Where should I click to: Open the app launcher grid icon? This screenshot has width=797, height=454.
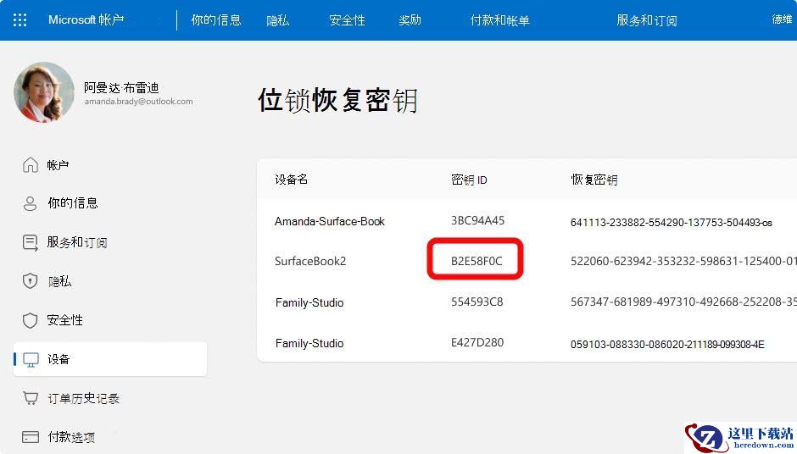coord(20,19)
